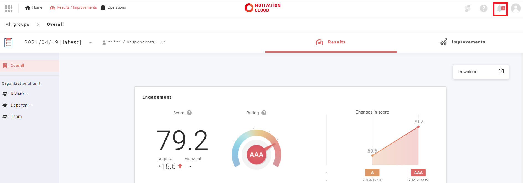Image resolution: width=523 pixels, height=183 pixels.
Task: Open Team organizational unit
Action: [x=16, y=117]
